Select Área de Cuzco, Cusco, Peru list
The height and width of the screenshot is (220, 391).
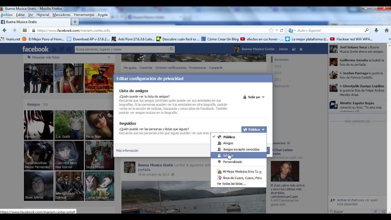click(x=239, y=178)
